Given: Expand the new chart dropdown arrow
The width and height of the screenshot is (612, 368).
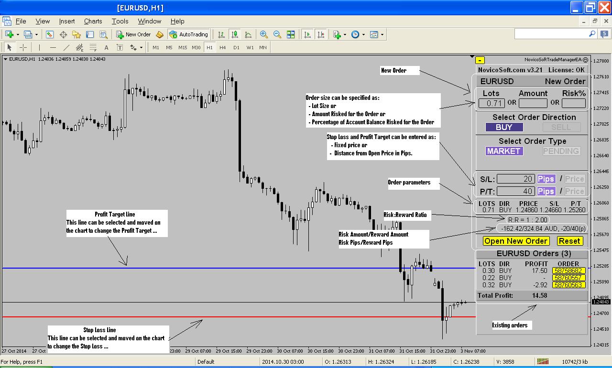Looking at the screenshot, I should (18, 34).
